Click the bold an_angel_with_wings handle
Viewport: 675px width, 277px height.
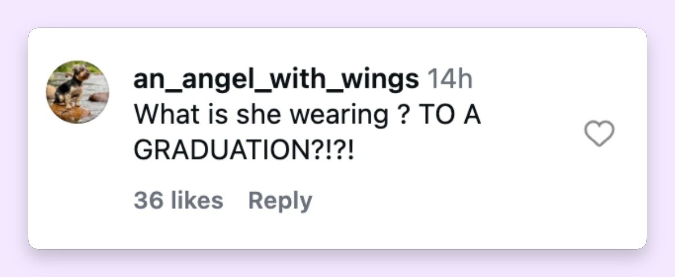276,80
